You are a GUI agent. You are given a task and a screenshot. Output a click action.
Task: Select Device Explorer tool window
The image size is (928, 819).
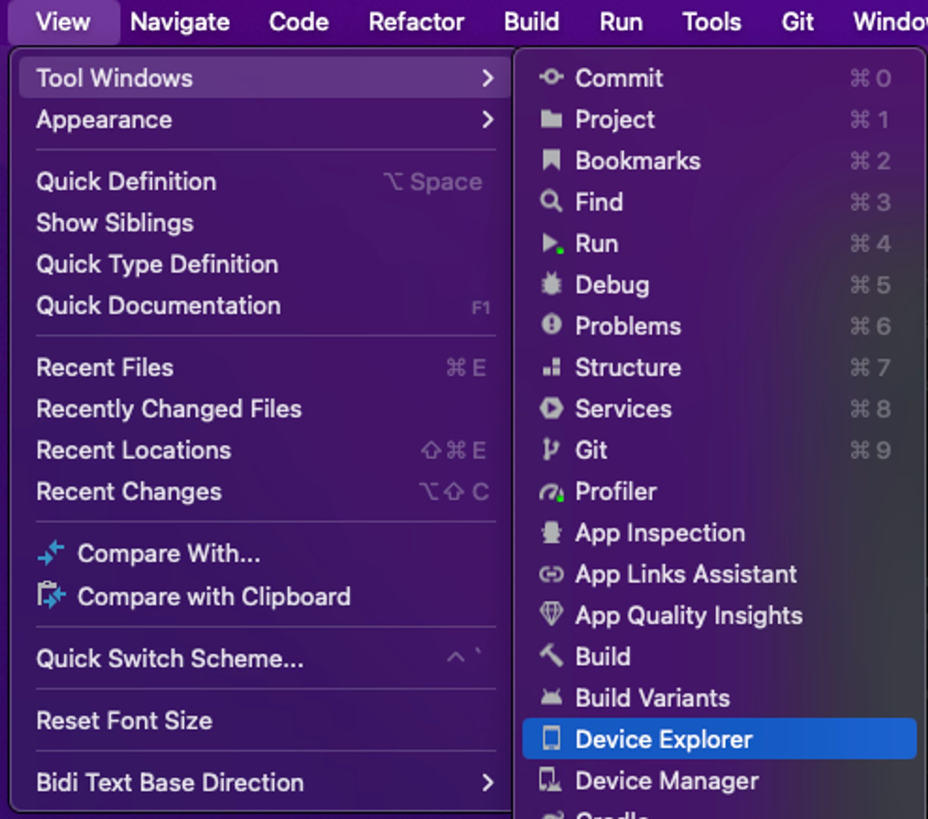[664, 739]
